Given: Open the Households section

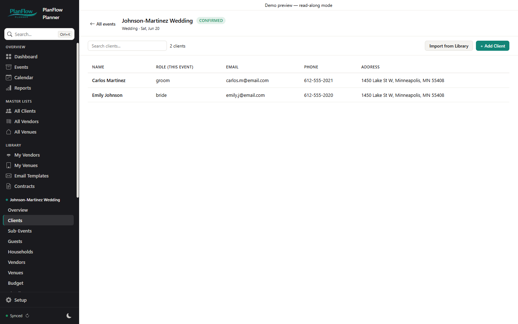Looking at the screenshot, I should [x=38, y=252].
